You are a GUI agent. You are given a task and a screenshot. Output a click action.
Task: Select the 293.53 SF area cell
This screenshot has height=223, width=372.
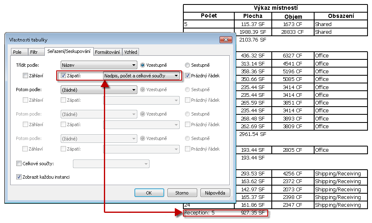coord(253,174)
